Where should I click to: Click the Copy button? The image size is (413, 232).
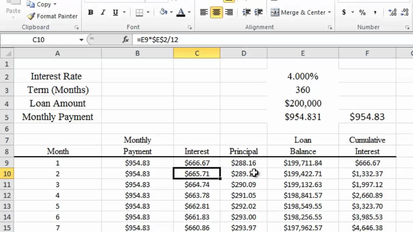pyautogui.click(x=39, y=5)
